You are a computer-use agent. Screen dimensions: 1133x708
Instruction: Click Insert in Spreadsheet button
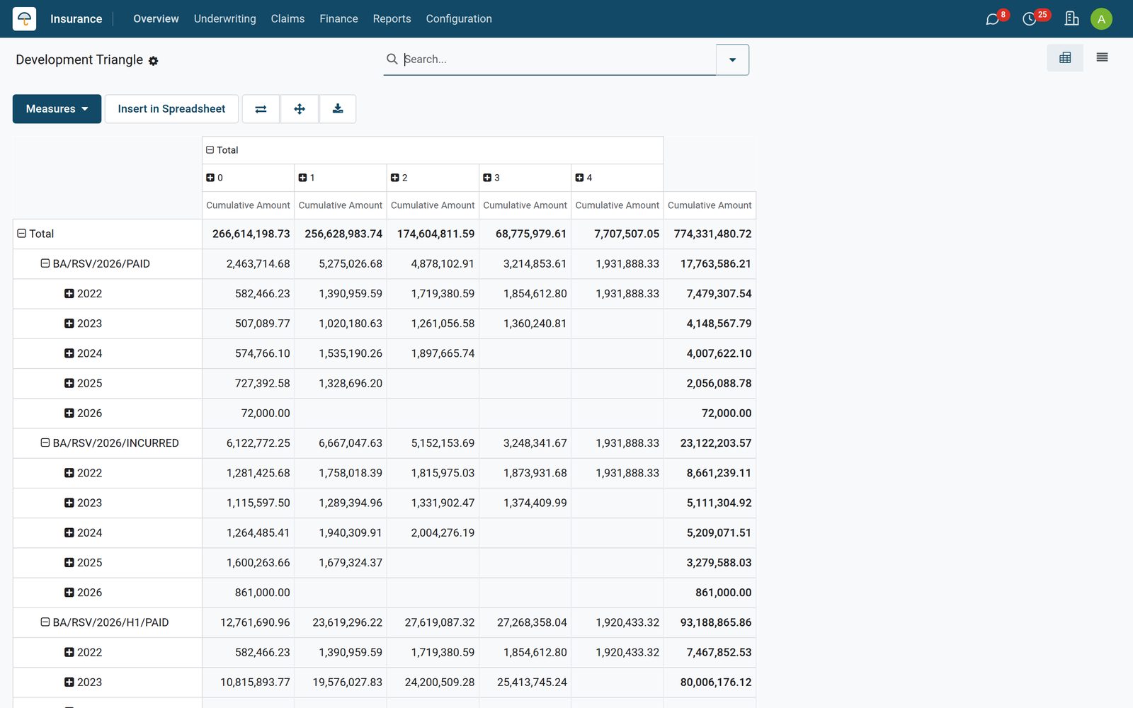coord(171,109)
